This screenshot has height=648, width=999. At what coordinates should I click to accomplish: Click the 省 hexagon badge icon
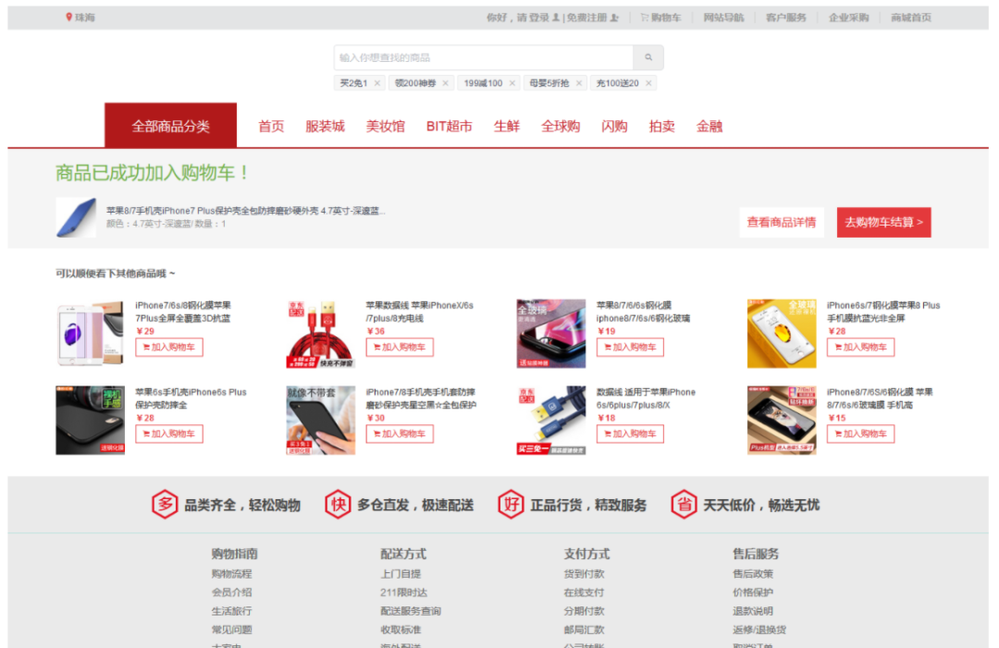point(684,505)
